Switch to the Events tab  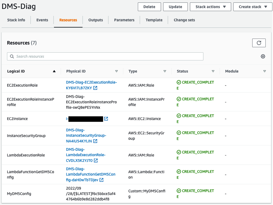click(42, 20)
